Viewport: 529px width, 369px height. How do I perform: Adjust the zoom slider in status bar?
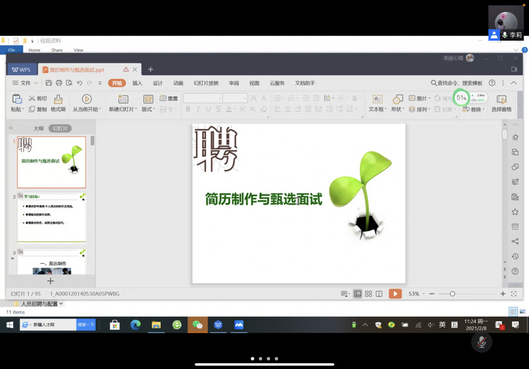(452, 294)
